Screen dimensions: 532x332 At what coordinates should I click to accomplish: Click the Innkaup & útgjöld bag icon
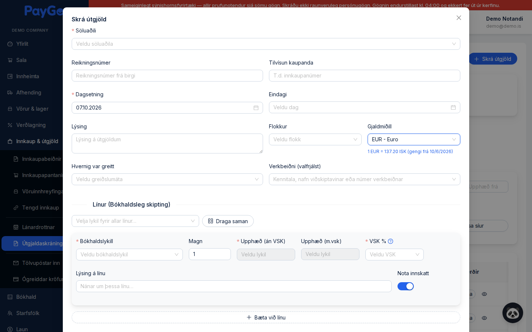(x=10, y=141)
